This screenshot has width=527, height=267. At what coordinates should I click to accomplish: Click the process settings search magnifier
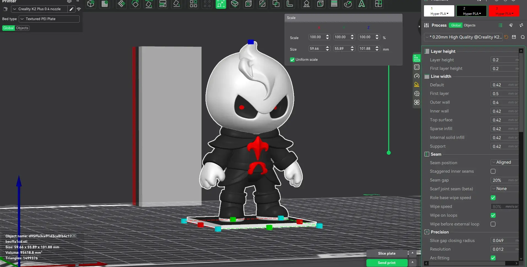pyautogui.click(x=523, y=37)
